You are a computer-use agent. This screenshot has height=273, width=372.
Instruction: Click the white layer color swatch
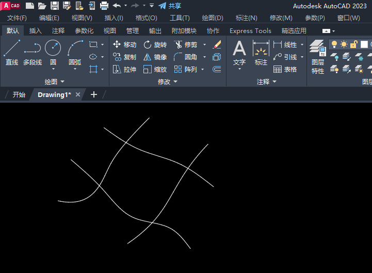[364, 44]
